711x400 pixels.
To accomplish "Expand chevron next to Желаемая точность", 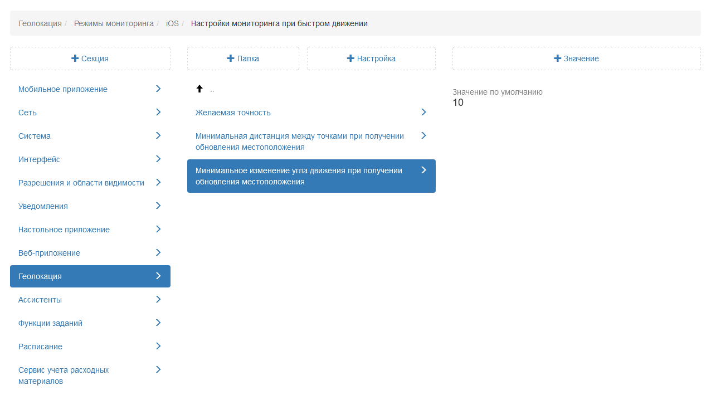I will [x=423, y=113].
